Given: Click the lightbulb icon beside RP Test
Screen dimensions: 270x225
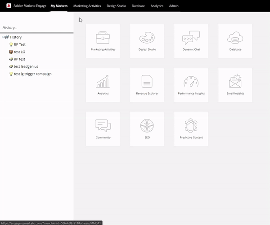Looking at the screenshot, I should click(11, 44).
